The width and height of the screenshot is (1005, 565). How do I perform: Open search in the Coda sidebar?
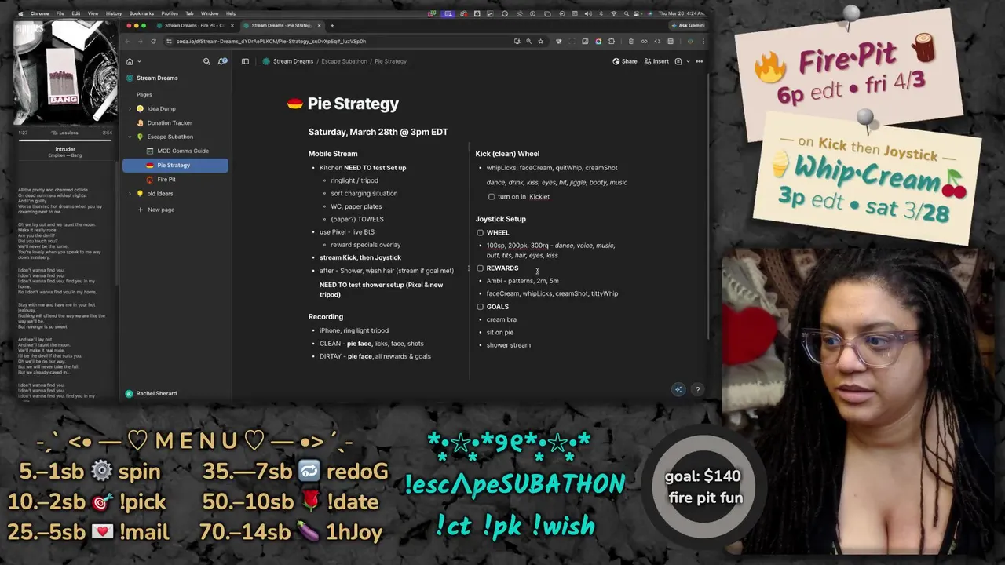point(206,61)
